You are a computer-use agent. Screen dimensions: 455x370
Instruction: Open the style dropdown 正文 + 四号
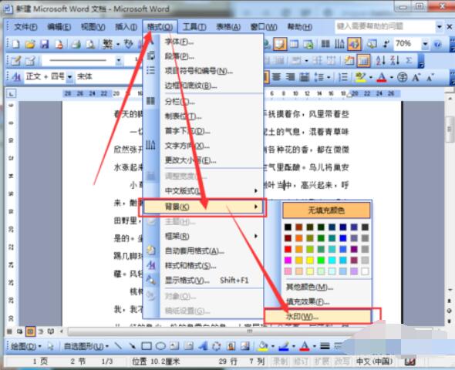(69, 77)
